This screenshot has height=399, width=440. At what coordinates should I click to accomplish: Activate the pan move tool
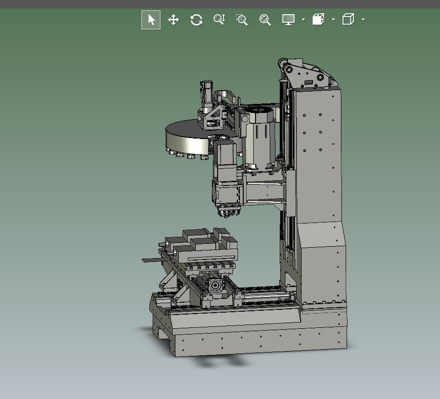pos(174,20)
